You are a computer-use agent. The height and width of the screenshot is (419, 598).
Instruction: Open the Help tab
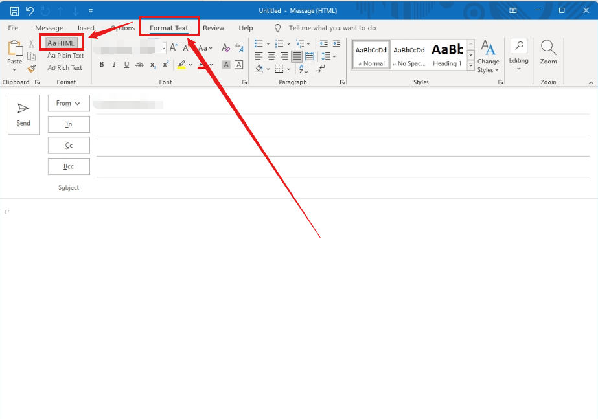tap(246, 28)
